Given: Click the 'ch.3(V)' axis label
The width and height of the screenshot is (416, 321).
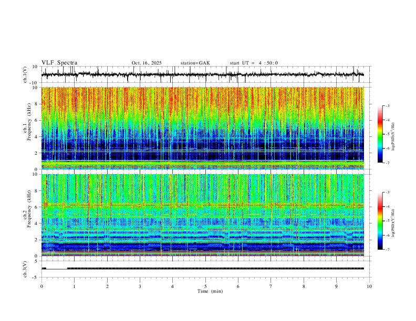Looking at the screenshot, I should (x=25, y=270).
